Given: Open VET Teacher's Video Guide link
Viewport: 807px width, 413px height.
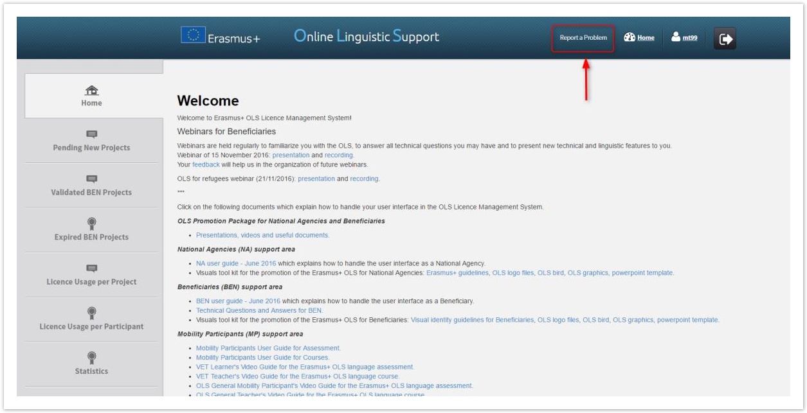Looking at the screenshot, I should (x=298, y=376).
